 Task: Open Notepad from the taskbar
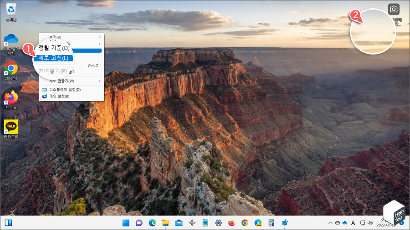(x=205, y=223)
